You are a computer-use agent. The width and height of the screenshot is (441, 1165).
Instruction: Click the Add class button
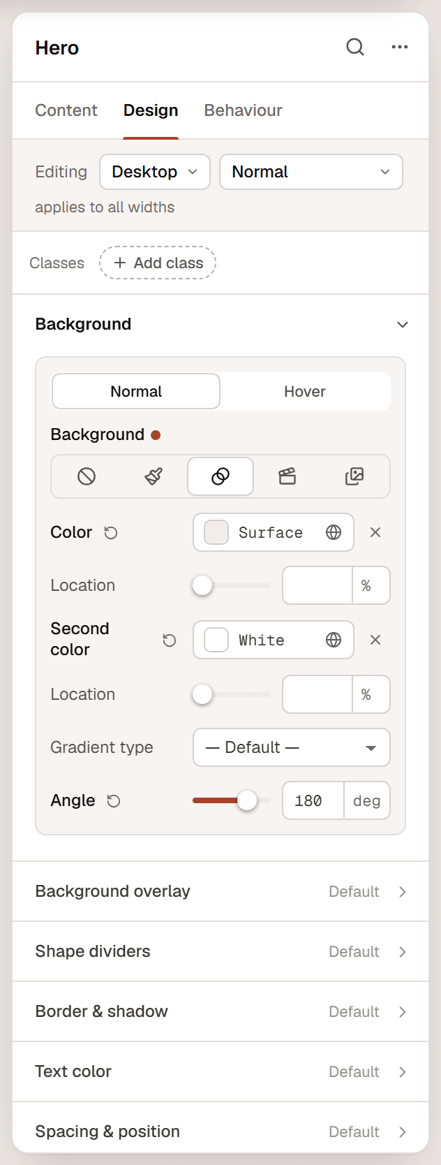point(158,263)
